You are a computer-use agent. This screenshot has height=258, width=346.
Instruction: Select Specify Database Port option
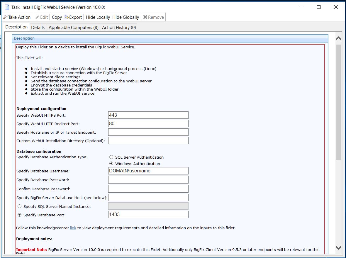click(19, 215)
